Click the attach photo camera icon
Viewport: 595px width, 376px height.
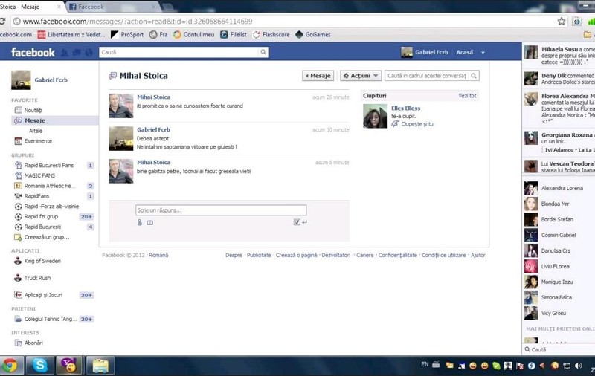pos(150,223)
